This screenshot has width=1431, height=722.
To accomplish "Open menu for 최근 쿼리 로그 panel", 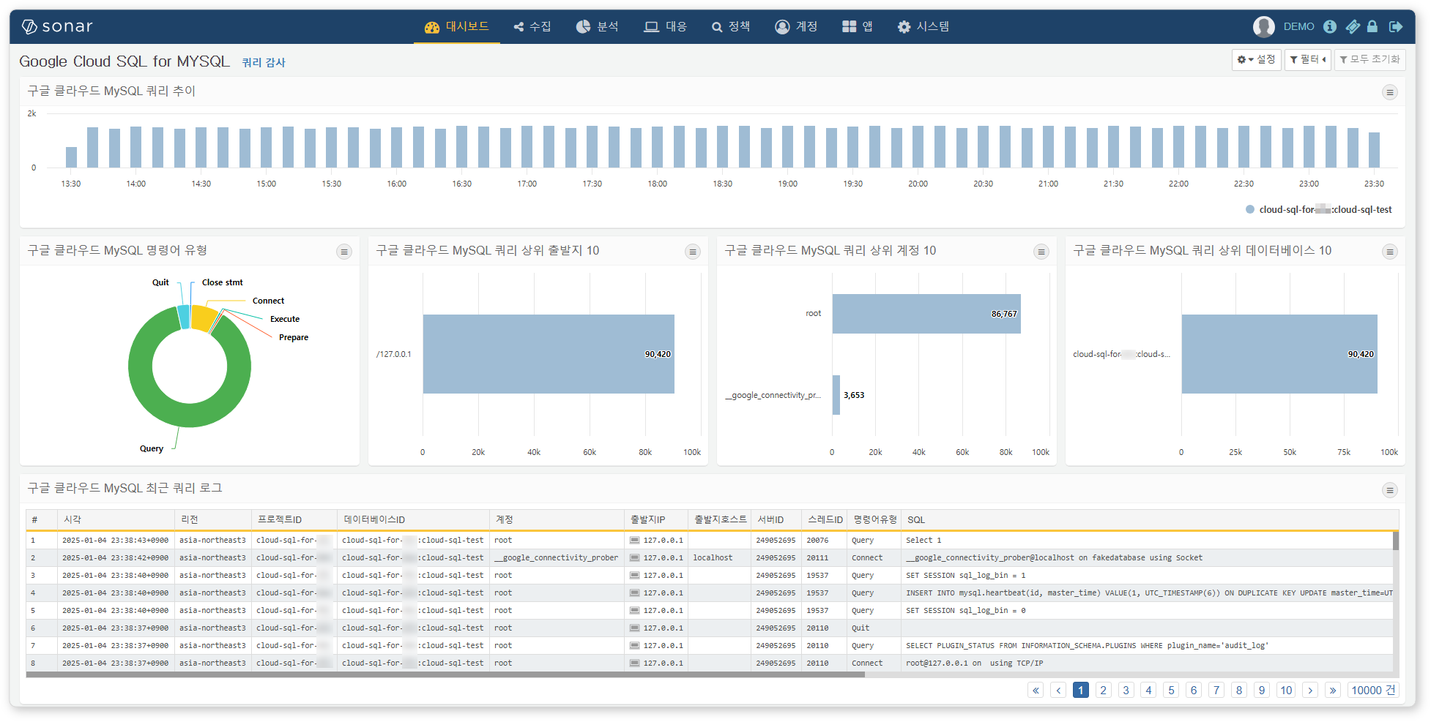I will click(1389, 490).
